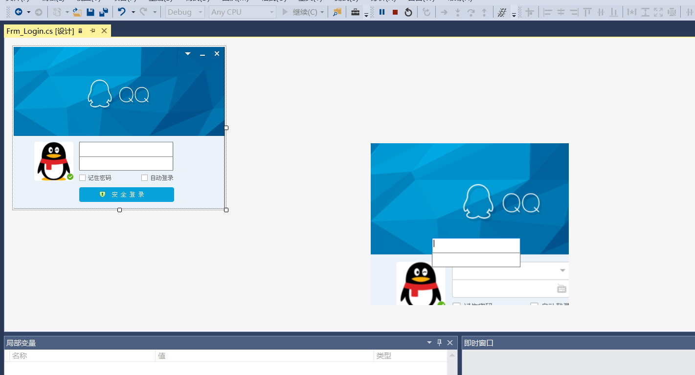Click the Step Into debug icon
The height and width of the screenshot is (375, 695).
tap(457, 12)
